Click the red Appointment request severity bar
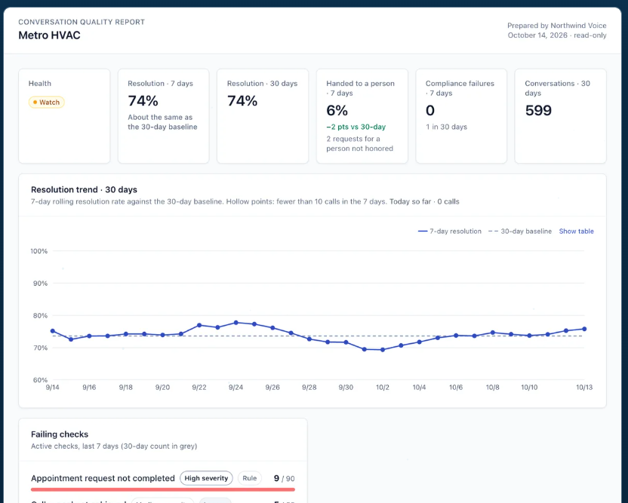The height and width of the screenshot is (503, 628). pos(163,489)
